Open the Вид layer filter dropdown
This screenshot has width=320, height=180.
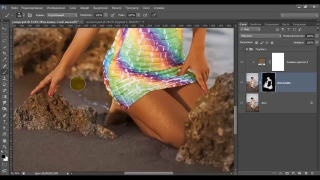250,29
